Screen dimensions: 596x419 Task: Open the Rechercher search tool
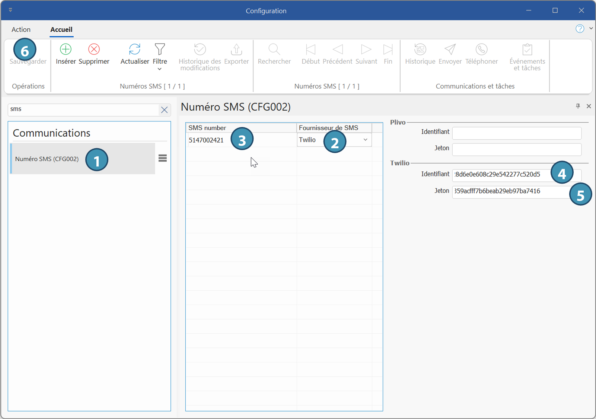click(274, 50)
